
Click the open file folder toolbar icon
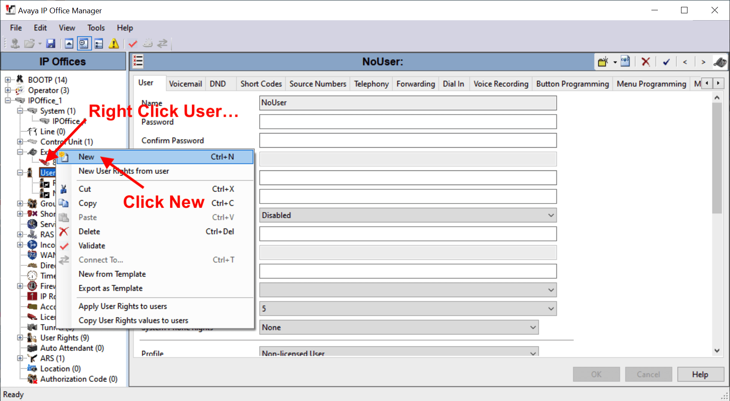30,43
